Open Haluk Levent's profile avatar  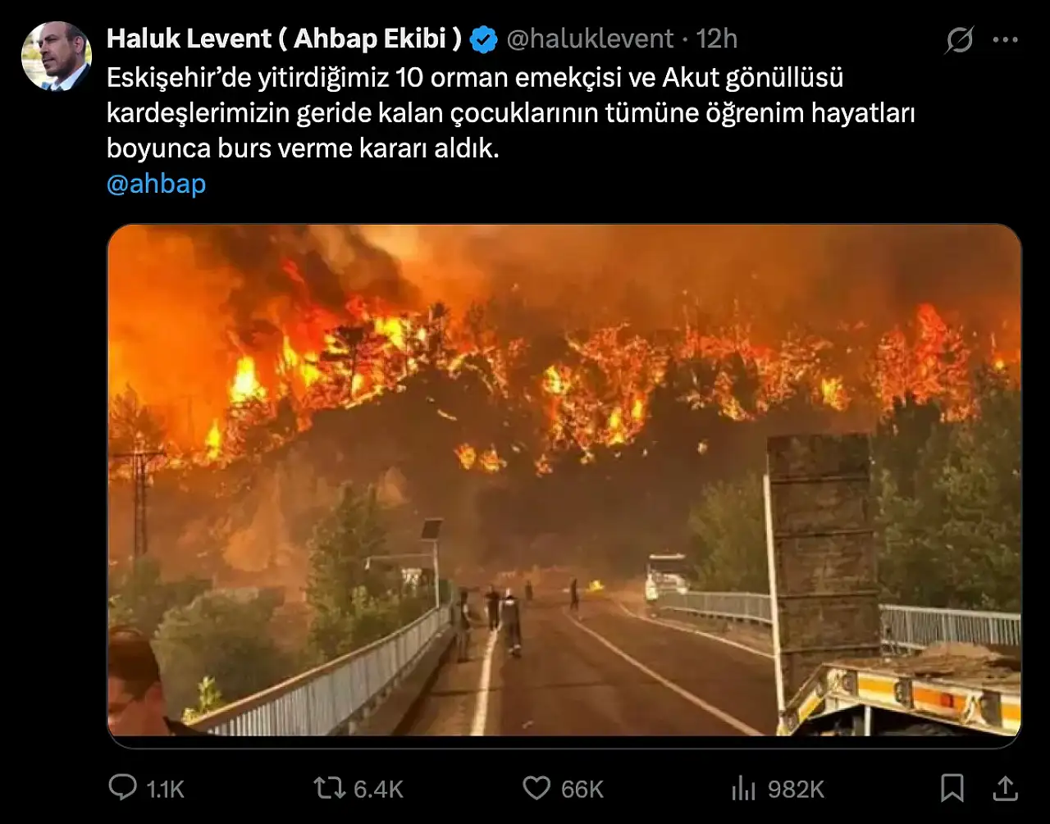56,56
